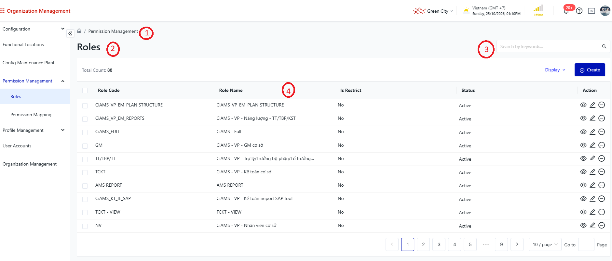612x261 pixels.
Task: Open Config Maintenance Plant
Action: click(x=28, y=63)
